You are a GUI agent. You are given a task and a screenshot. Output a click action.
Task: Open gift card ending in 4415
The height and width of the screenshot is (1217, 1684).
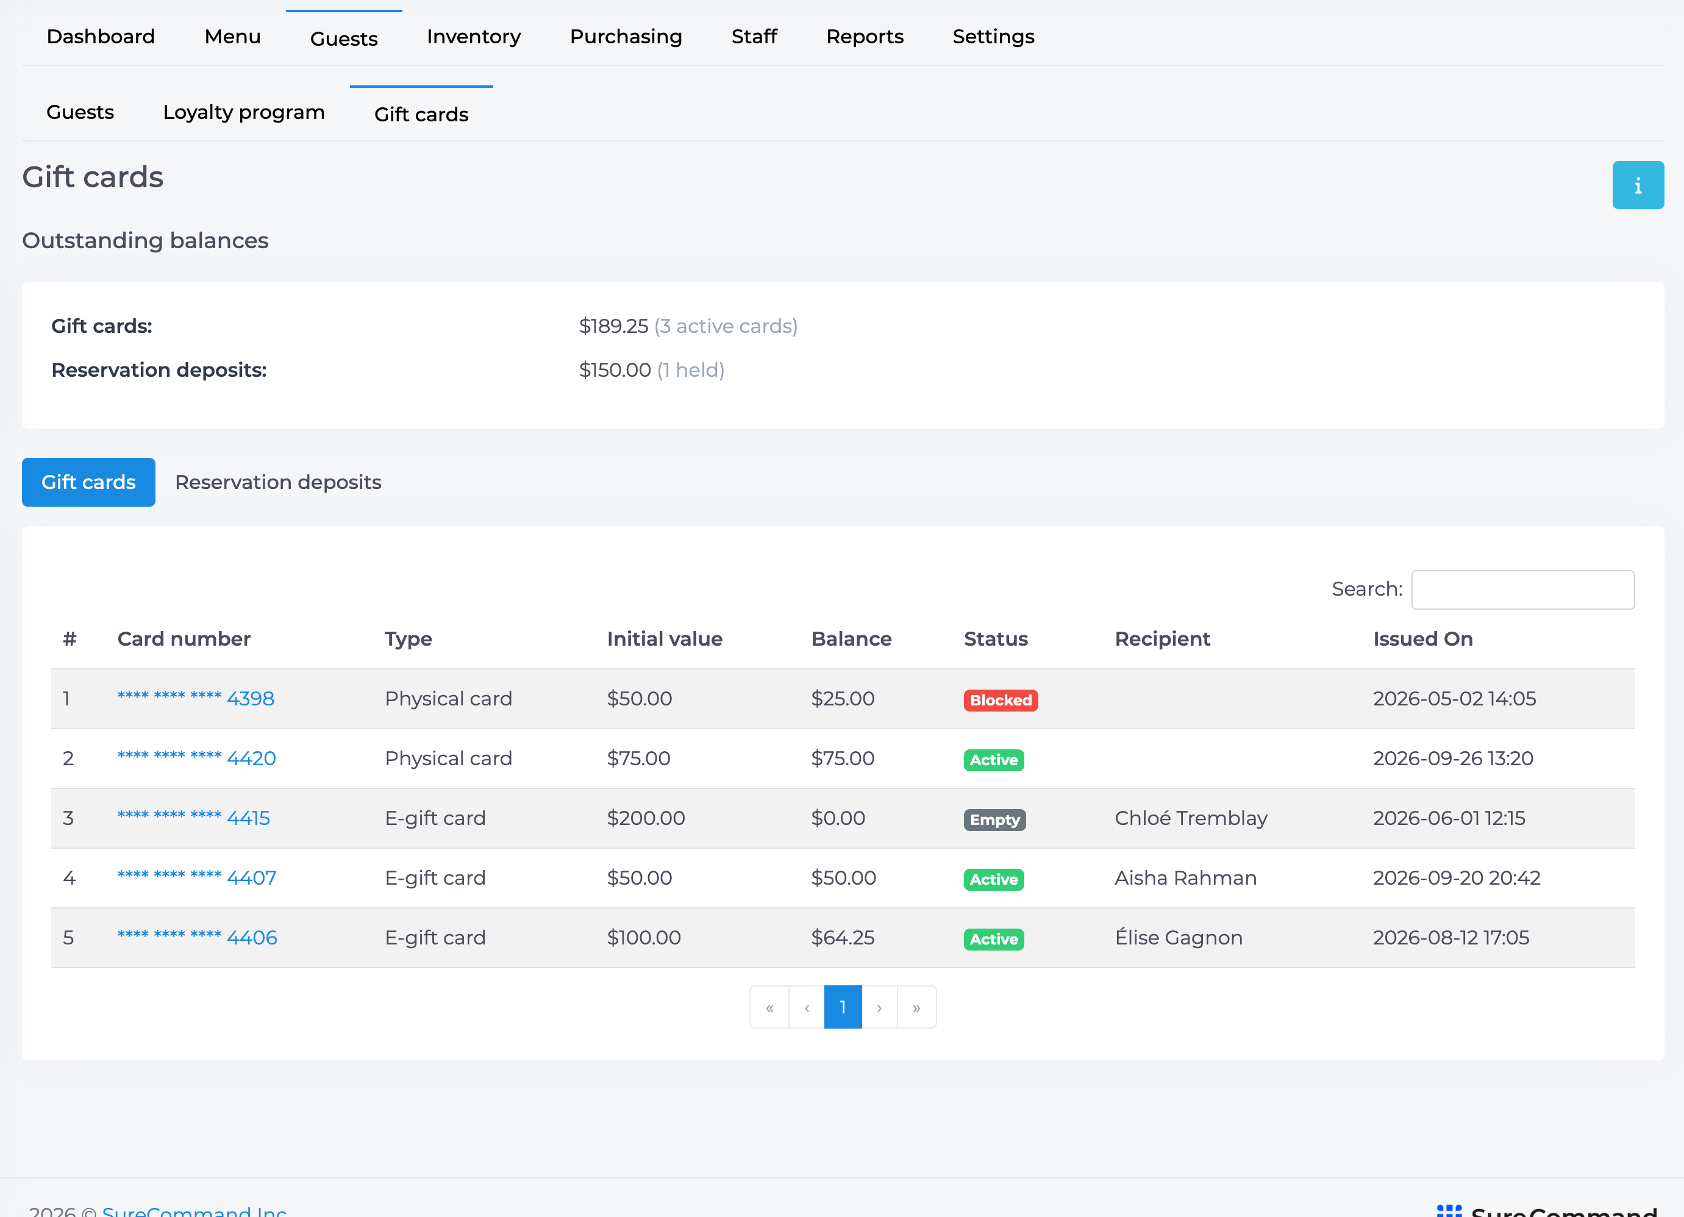(x=193, y=818)
